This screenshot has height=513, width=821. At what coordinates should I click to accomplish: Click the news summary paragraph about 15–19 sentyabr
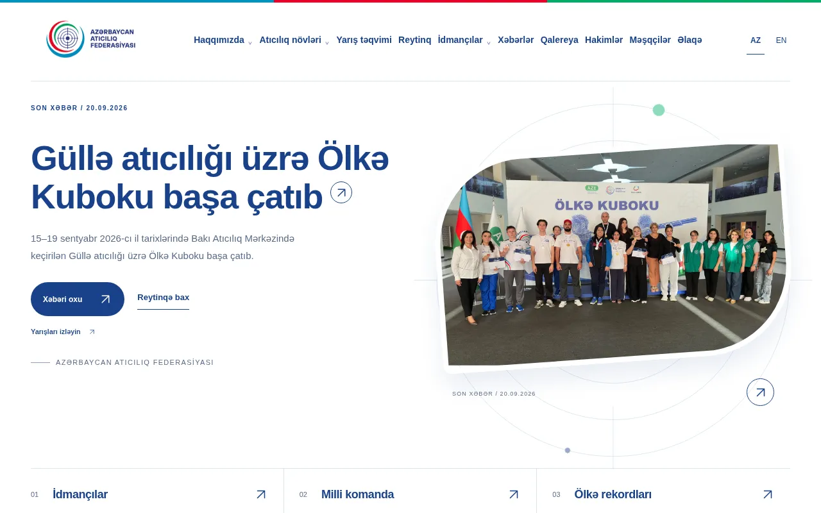coord(163,248)
